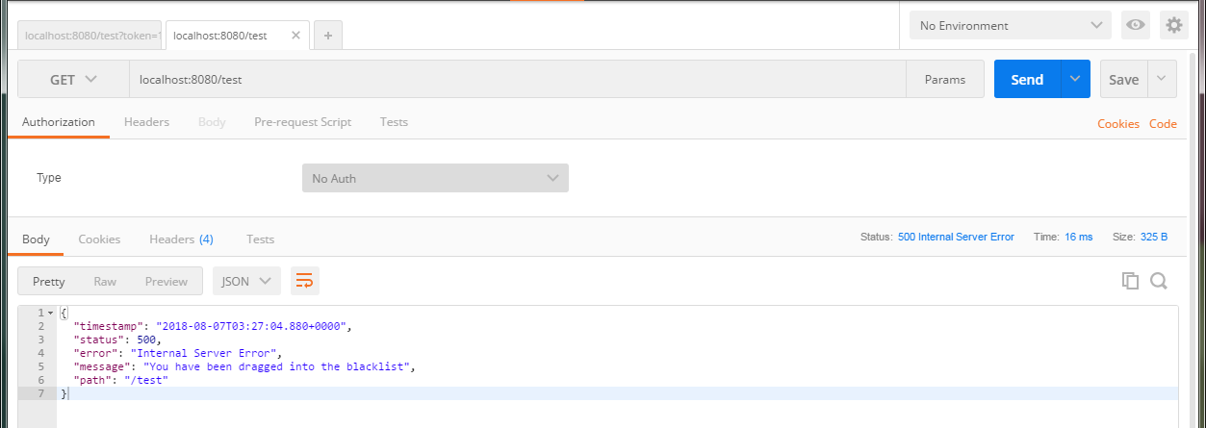Toggle line wrap in response body
The width and height of the screenshot is (1206, 428).
(x=304, y=281)
